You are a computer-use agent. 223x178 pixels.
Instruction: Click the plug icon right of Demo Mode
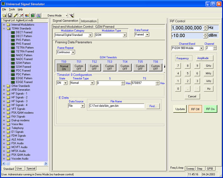point(72,16)
